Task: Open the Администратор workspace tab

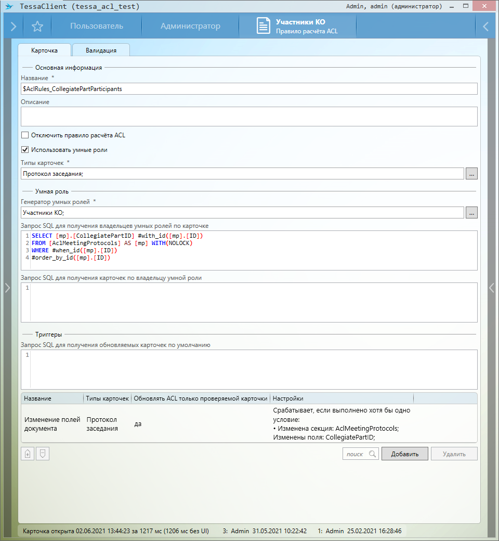Action: 190,27
